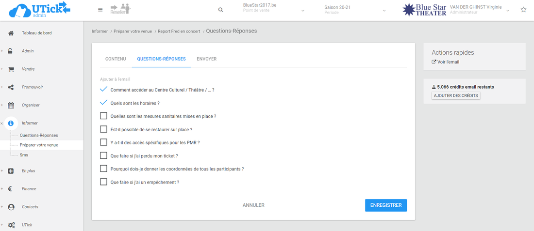The height and width of the screenshot is (231, 534).
Task: Open the Organiser calendar icon
Action: [11, 105]
